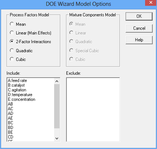Choose Linear (Main Effects) model option
Viewport: 157px width, 149px height.
30,33
